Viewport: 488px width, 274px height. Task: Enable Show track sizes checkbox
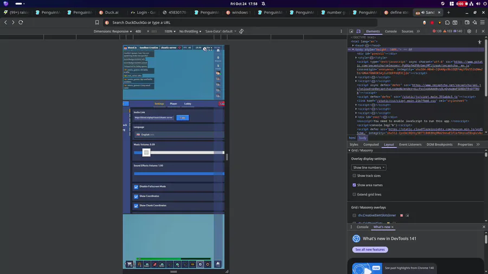point(354,175)
